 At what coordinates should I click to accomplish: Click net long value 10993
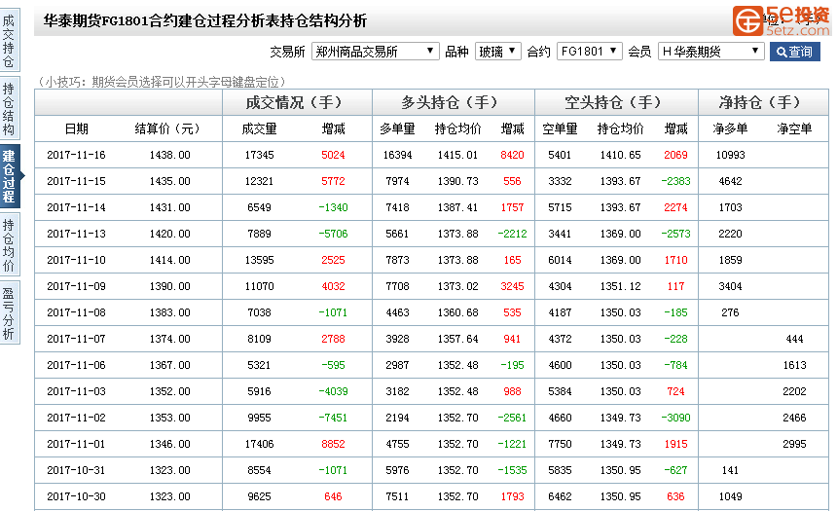pyautogui.click(x=730, y=155)
